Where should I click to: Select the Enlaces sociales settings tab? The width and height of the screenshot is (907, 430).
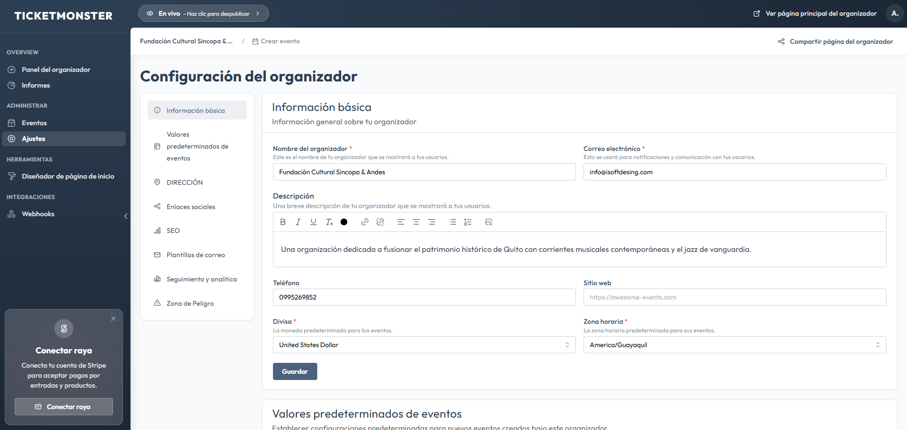197,207
